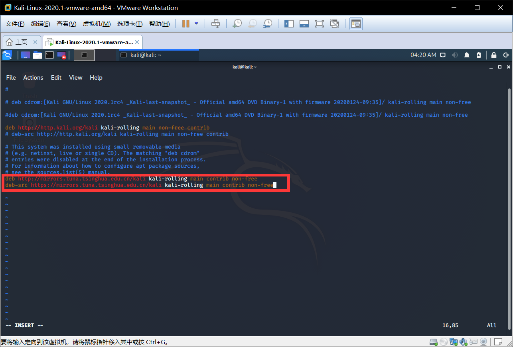Click the kali@kali: ~ taskbar window button
The height and width of the screenshot is (347, 513).
point(159,55)
